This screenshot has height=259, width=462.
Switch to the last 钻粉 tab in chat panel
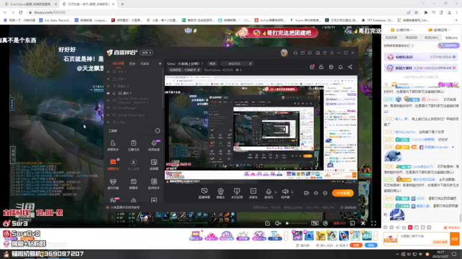(x=452, y=37)
